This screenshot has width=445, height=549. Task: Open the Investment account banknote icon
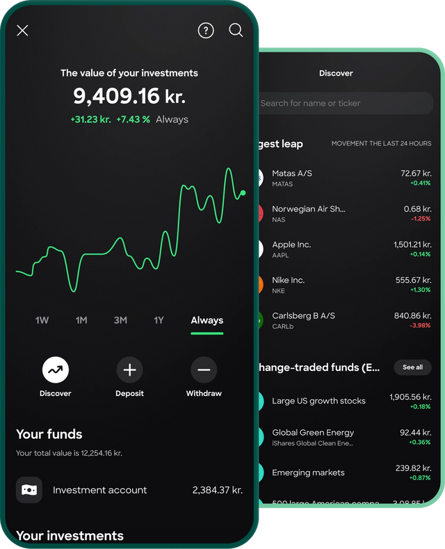pyautogui.click(x=29, y=490)
